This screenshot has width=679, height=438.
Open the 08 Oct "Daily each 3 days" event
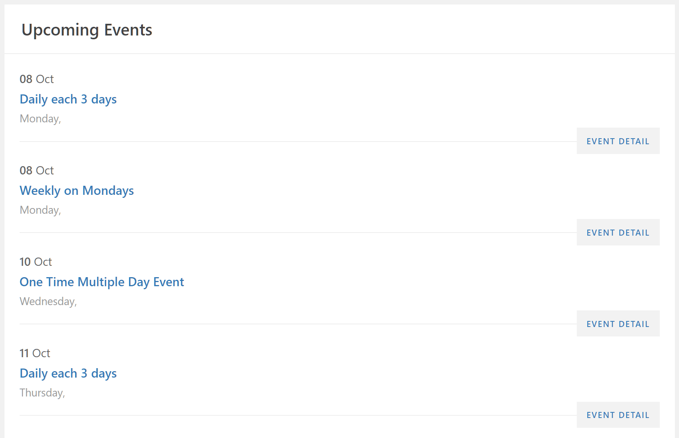[68, 99]
